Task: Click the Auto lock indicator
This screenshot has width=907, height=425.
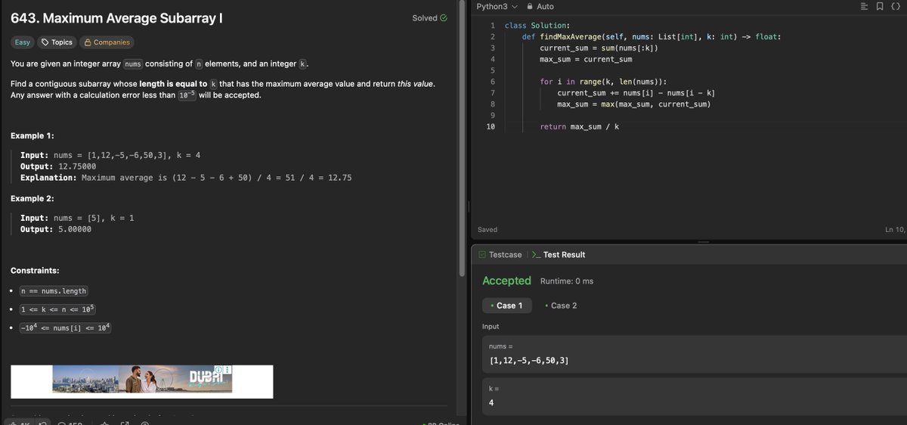Action: pyautogui.click(x=540, y=7)
